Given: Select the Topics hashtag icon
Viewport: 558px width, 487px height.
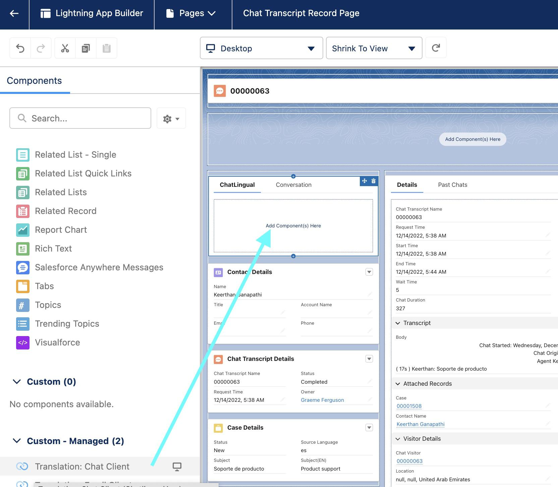Looking at the screenshot, I should (x=23, y=305).
